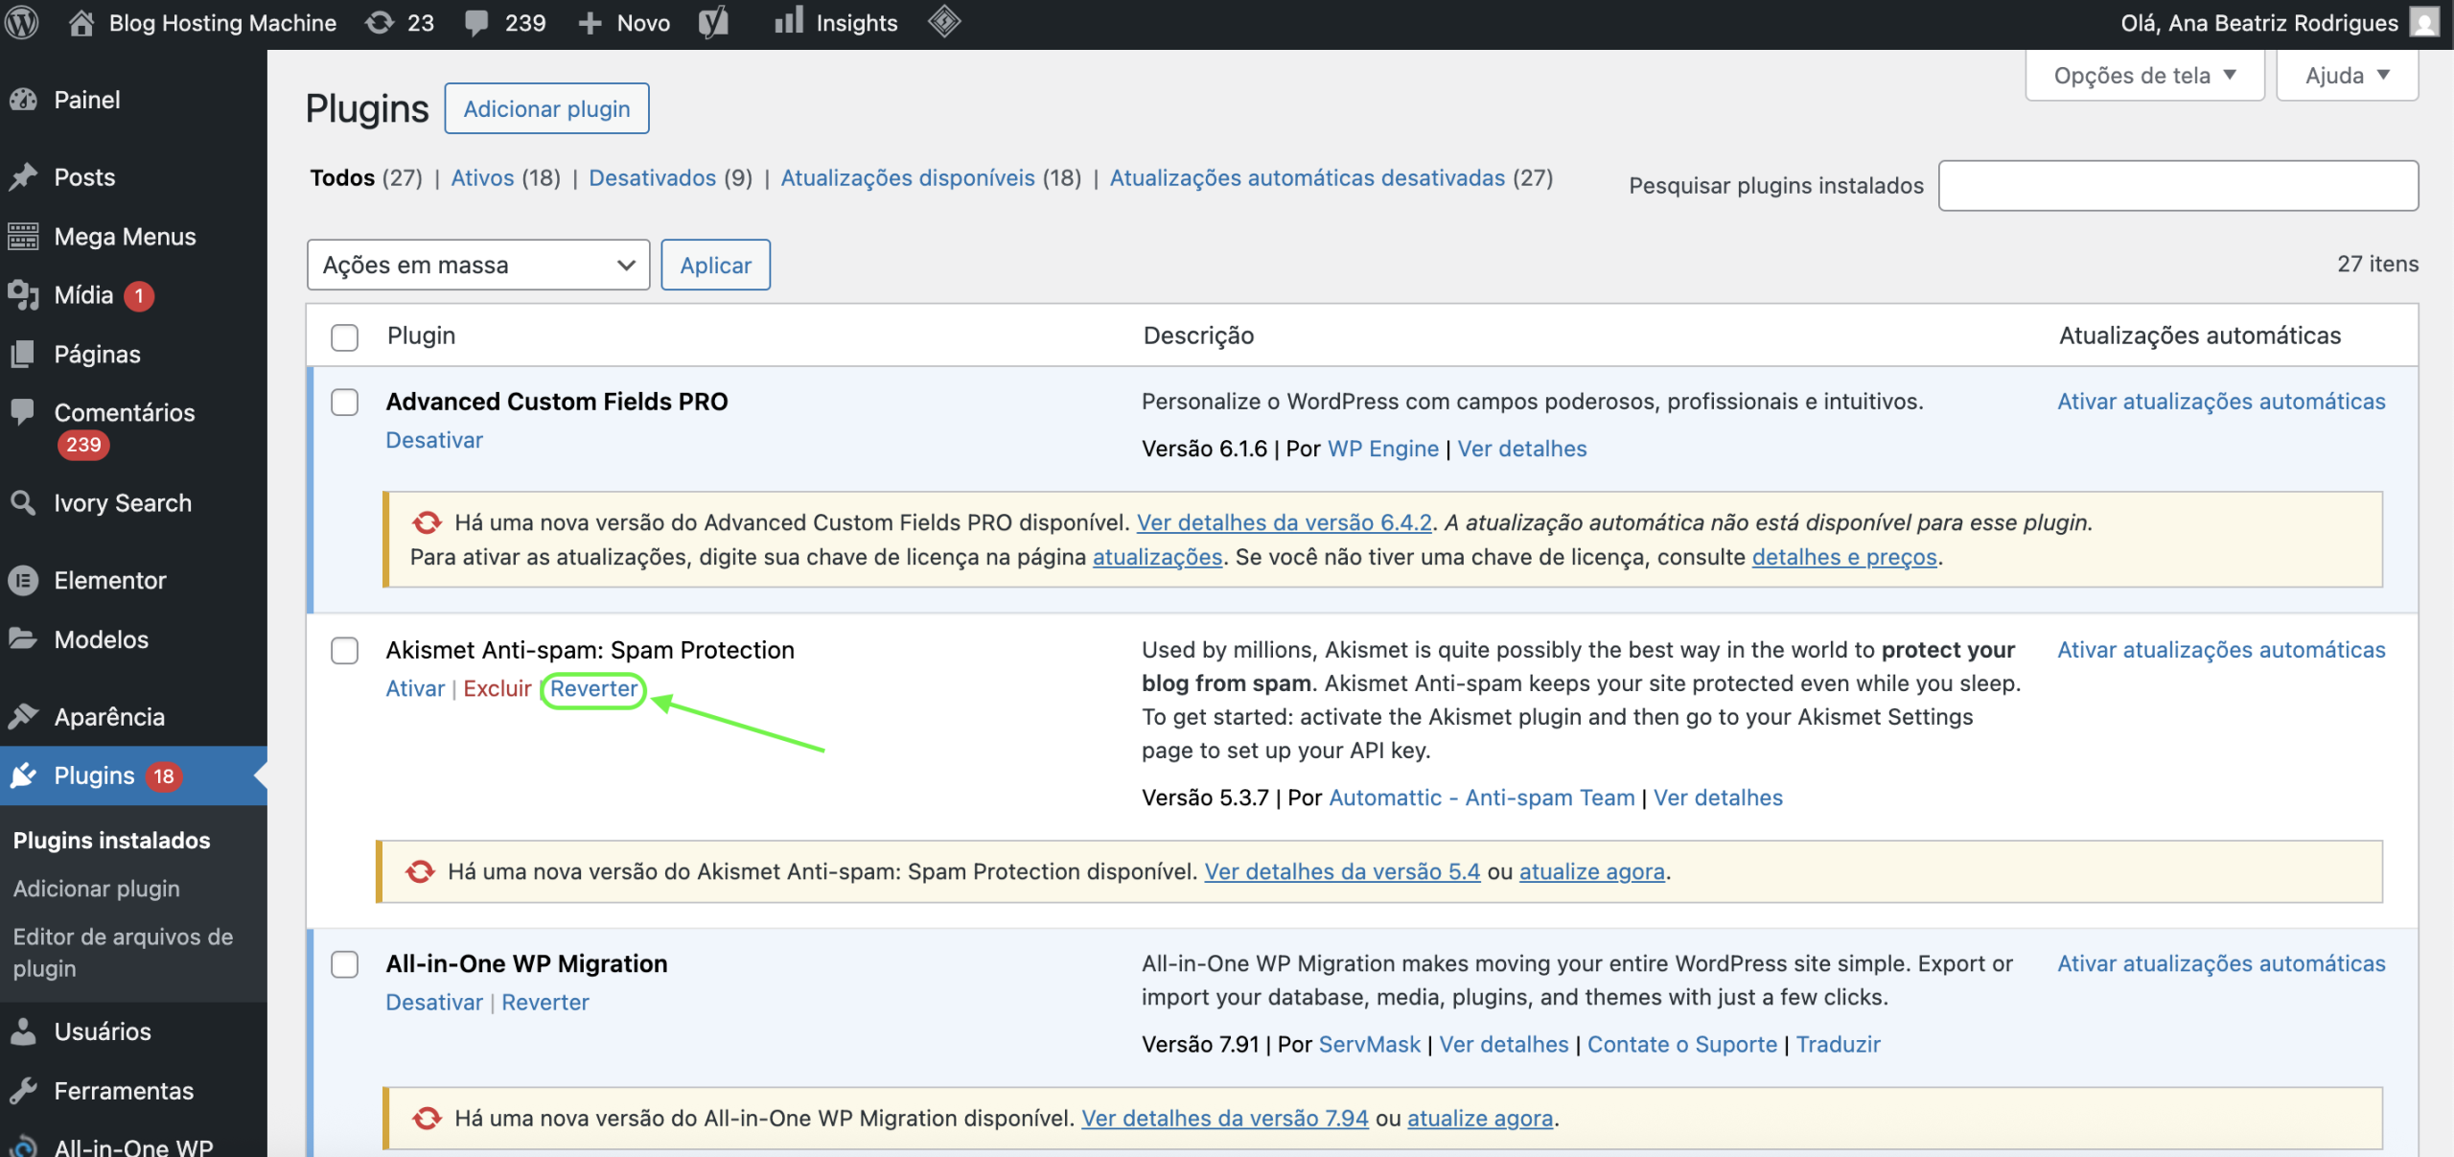Click detalhes e preços link
This screenshot has height=1157, width=2454.
1844,557
